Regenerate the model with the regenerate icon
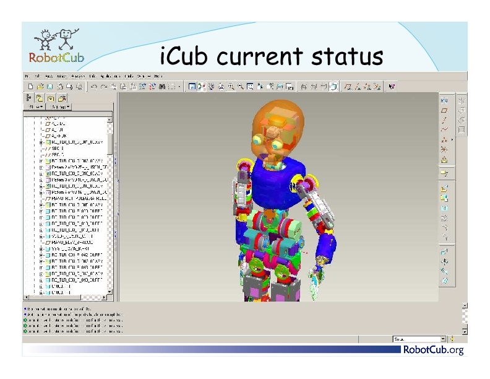490x379 pixels. (142, 87)
